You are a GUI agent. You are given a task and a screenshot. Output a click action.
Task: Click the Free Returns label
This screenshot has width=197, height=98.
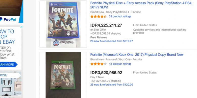[x=98, y=37]
